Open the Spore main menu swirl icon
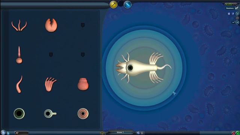 pyautogui.click(x=3, y=132)
